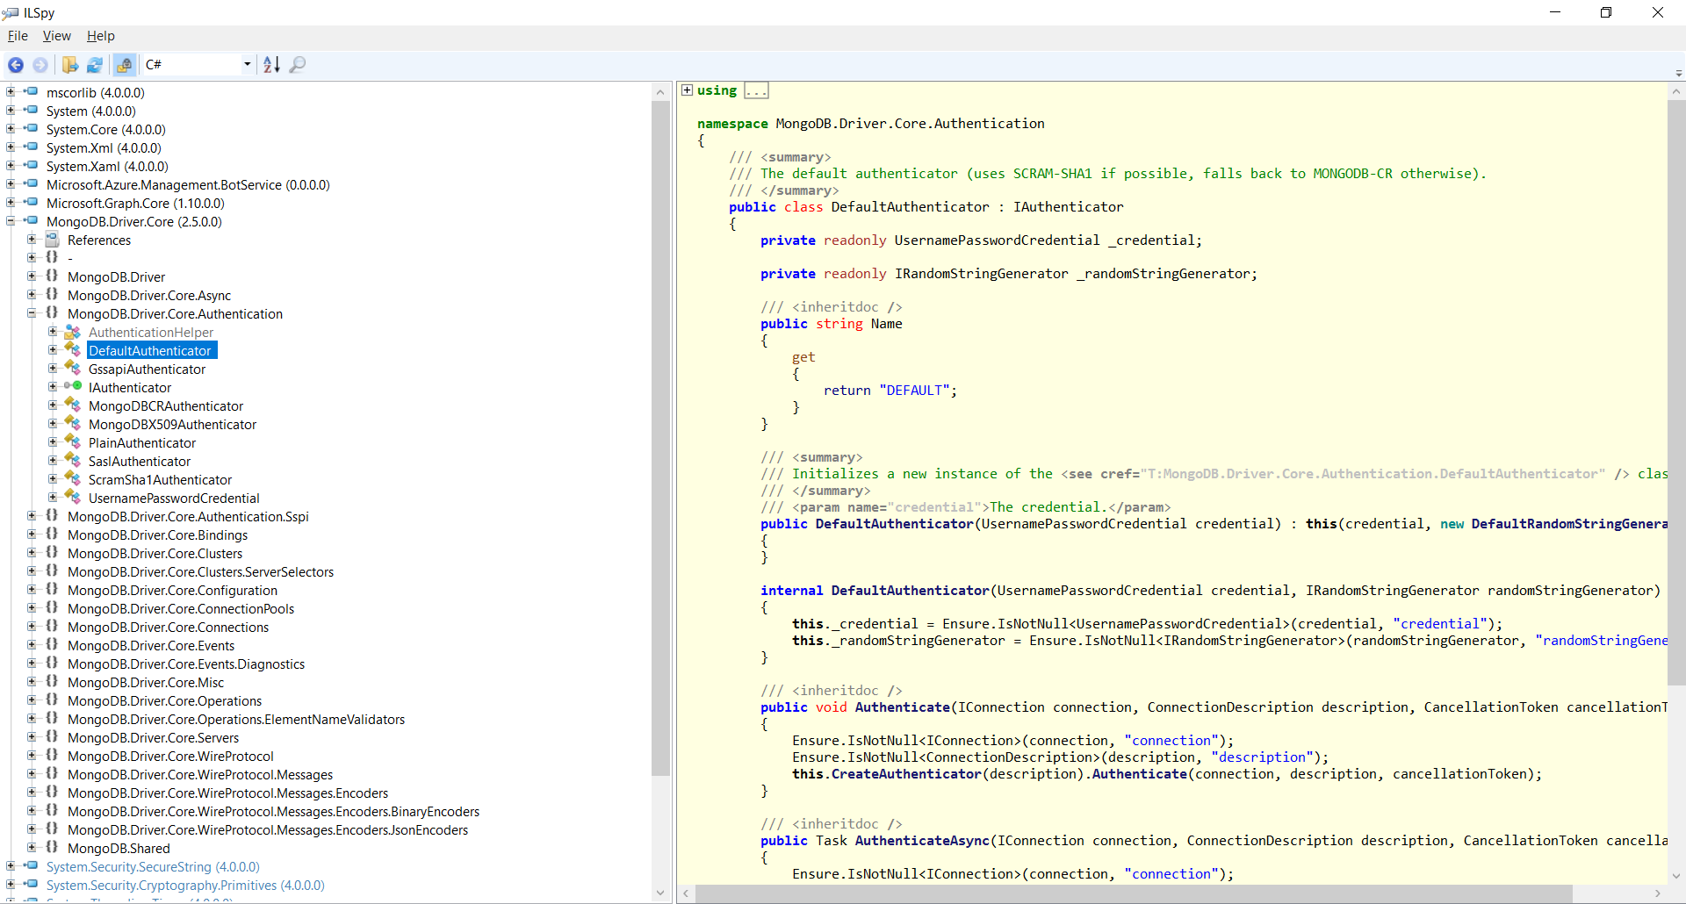The image size is (1686, 904).
Task: Click the GssapiAuthenticator class icon
Action: [x=73, y=369]
